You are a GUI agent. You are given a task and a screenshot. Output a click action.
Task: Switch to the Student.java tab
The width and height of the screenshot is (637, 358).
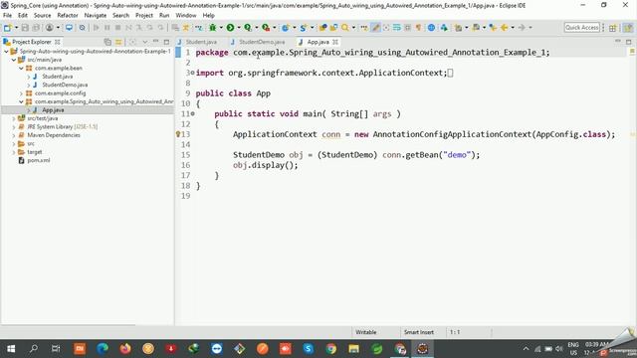tap(201, 42)
